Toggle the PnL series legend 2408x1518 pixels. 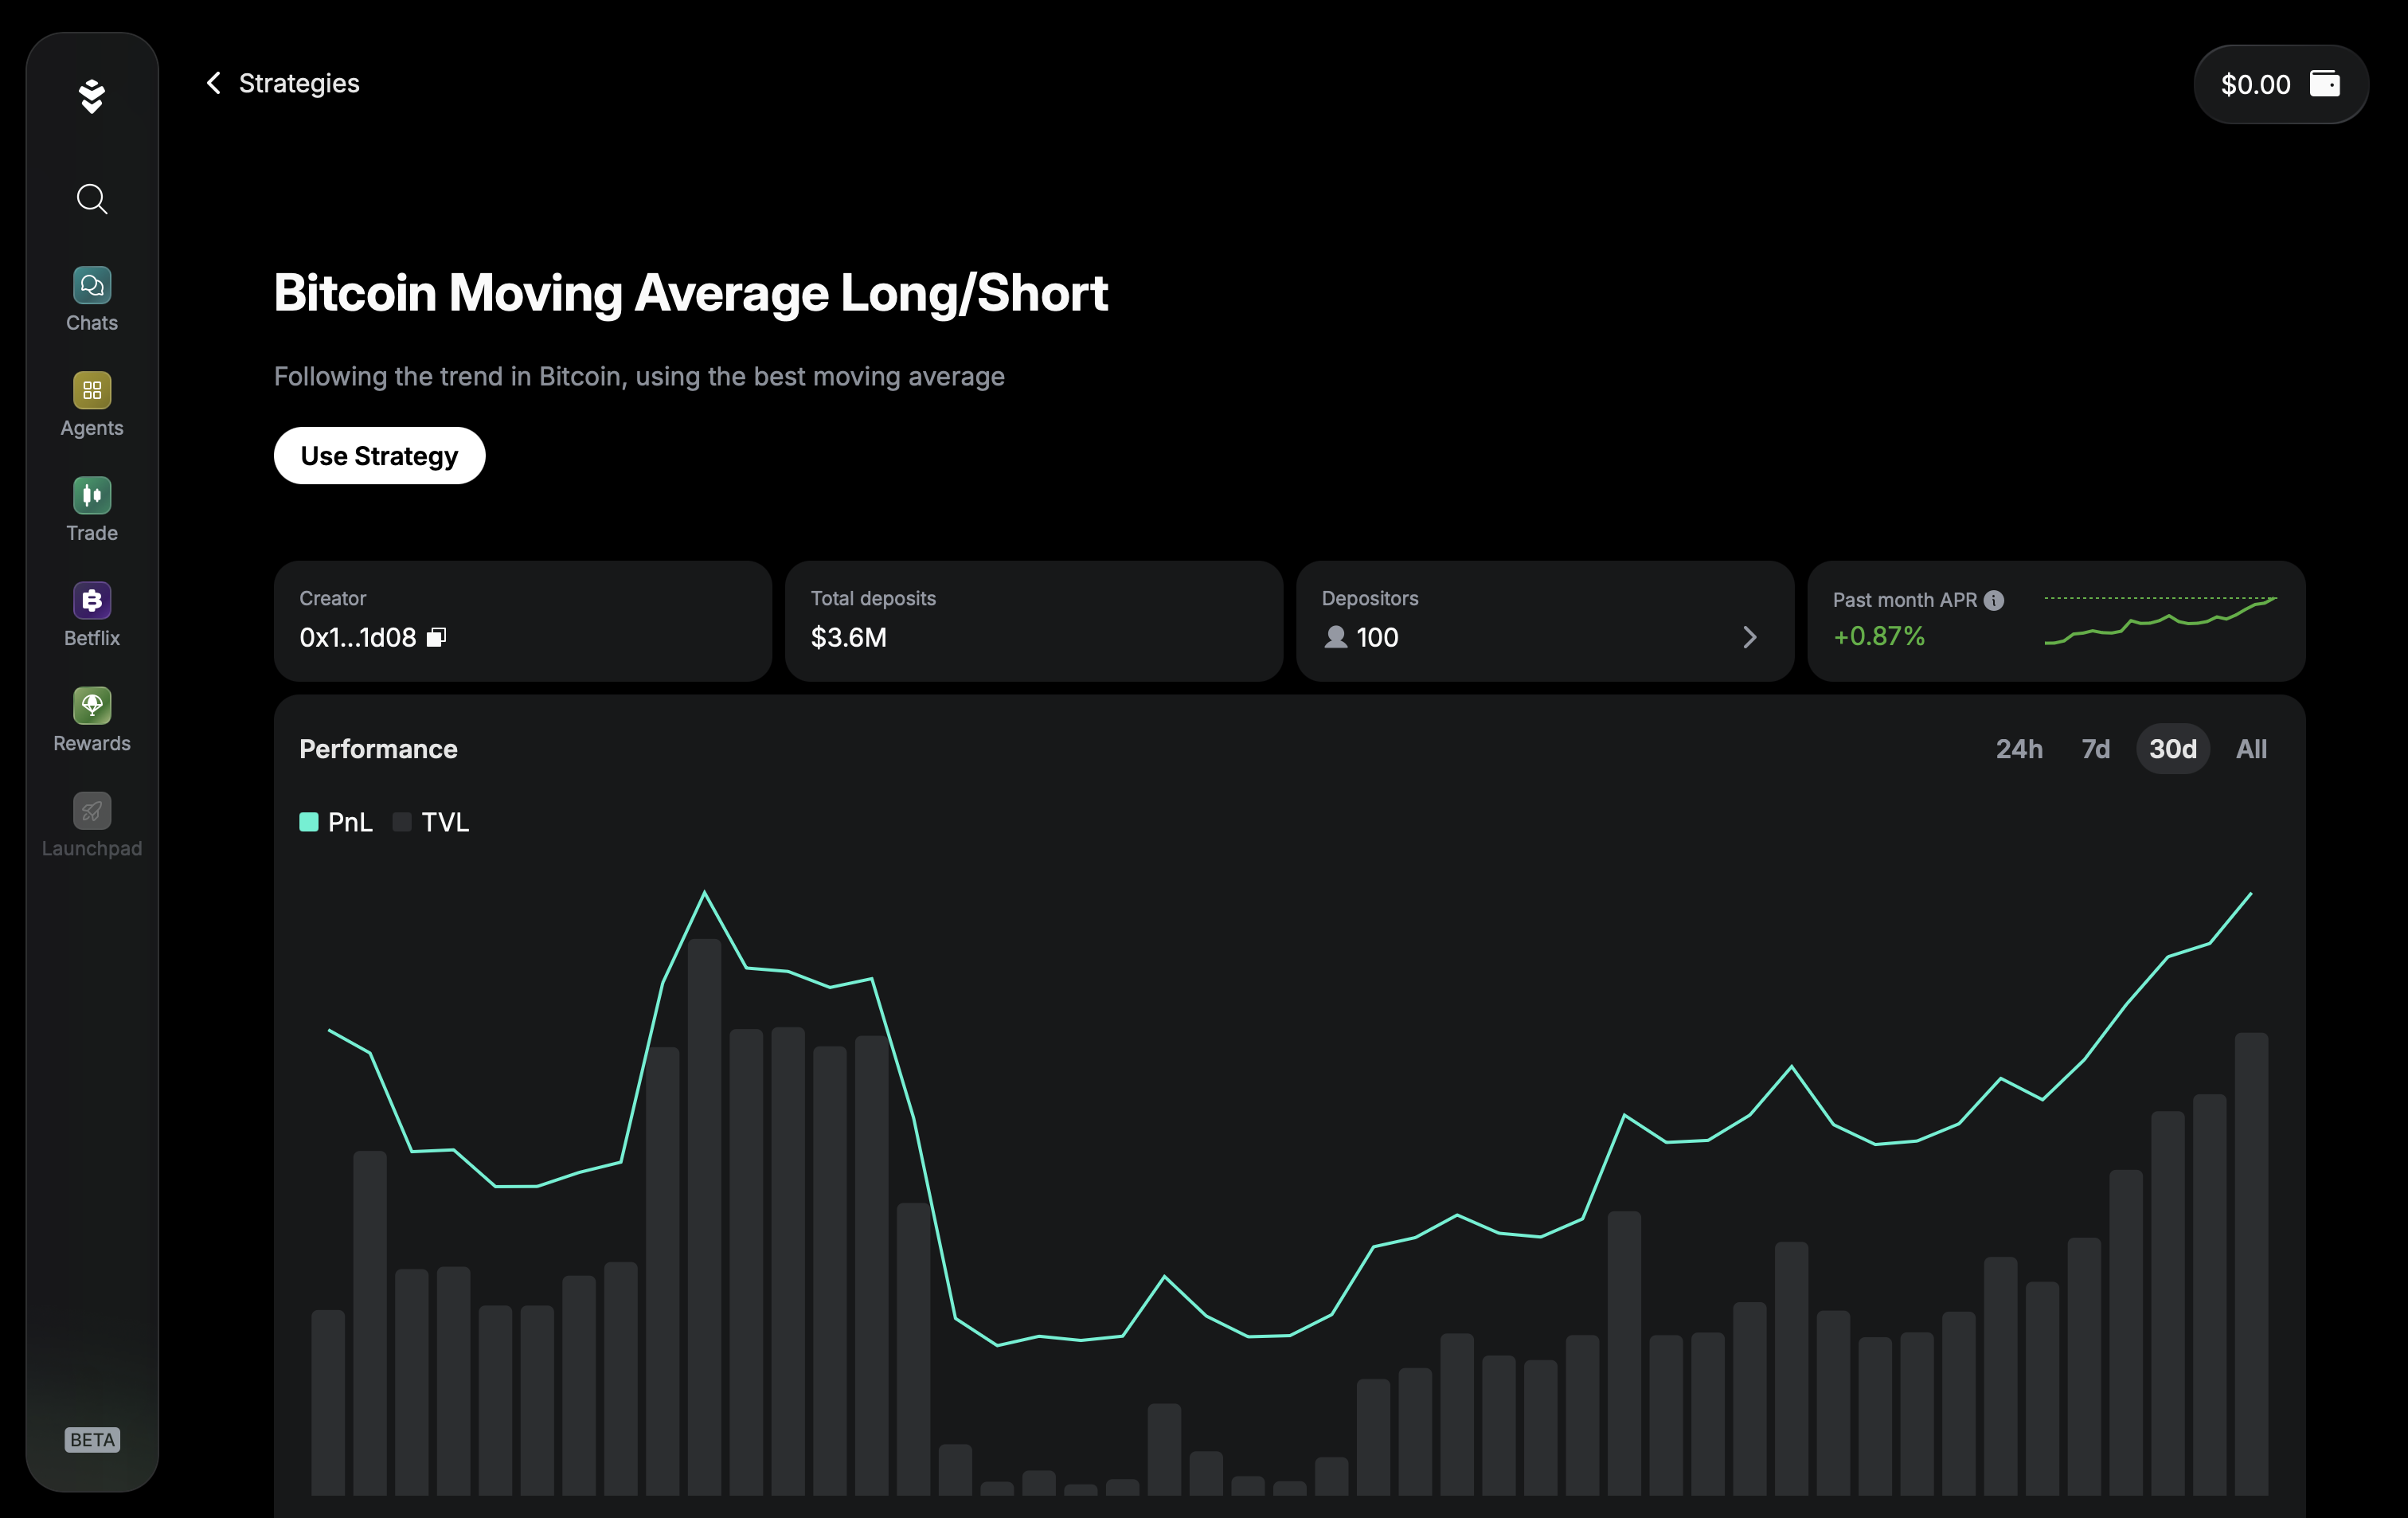(x=336, y=822)
